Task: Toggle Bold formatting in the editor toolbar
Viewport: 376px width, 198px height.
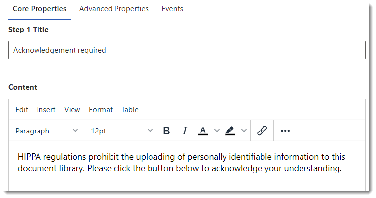Action: click(x=166, y=131)
